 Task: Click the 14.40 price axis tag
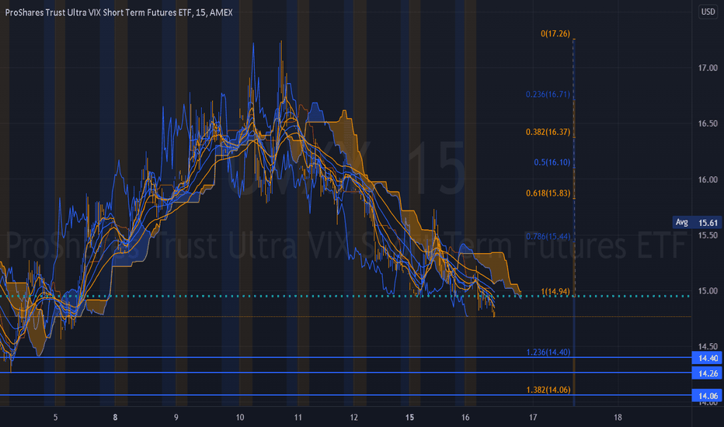pyautogui.click(x=707, y=358)
